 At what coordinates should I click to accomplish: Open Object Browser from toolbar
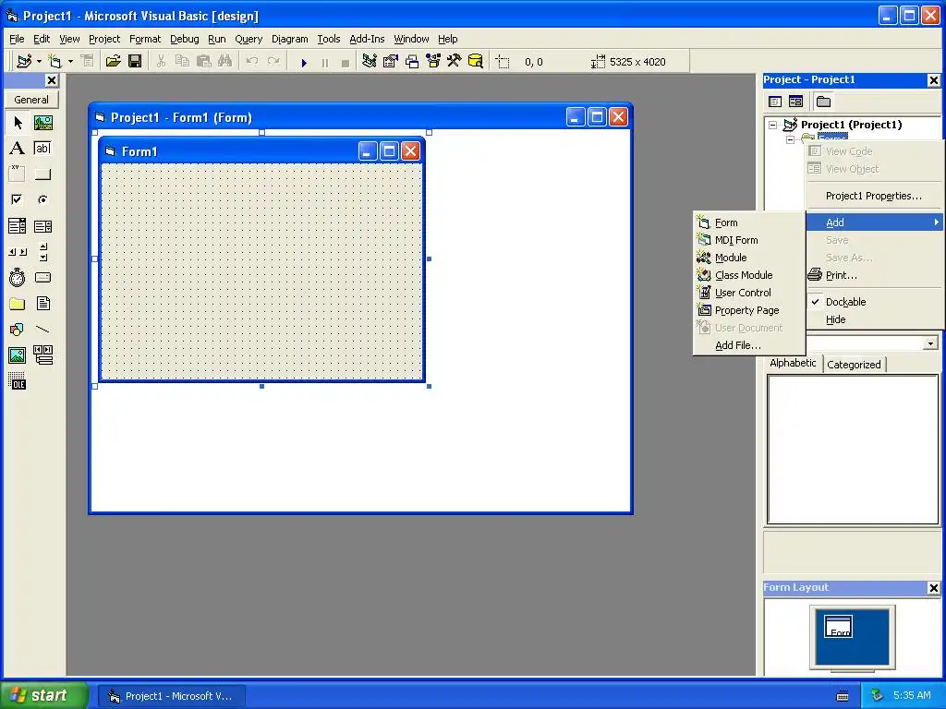click(x=433, y=62)
